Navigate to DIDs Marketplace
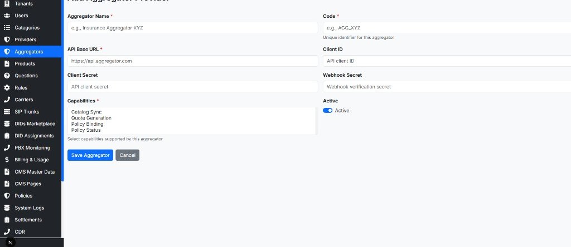This screenshot has width=571, height=247. tap(31, 123)
